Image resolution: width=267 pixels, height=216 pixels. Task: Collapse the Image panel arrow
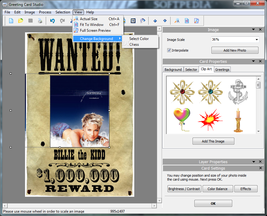coord(253,30)
